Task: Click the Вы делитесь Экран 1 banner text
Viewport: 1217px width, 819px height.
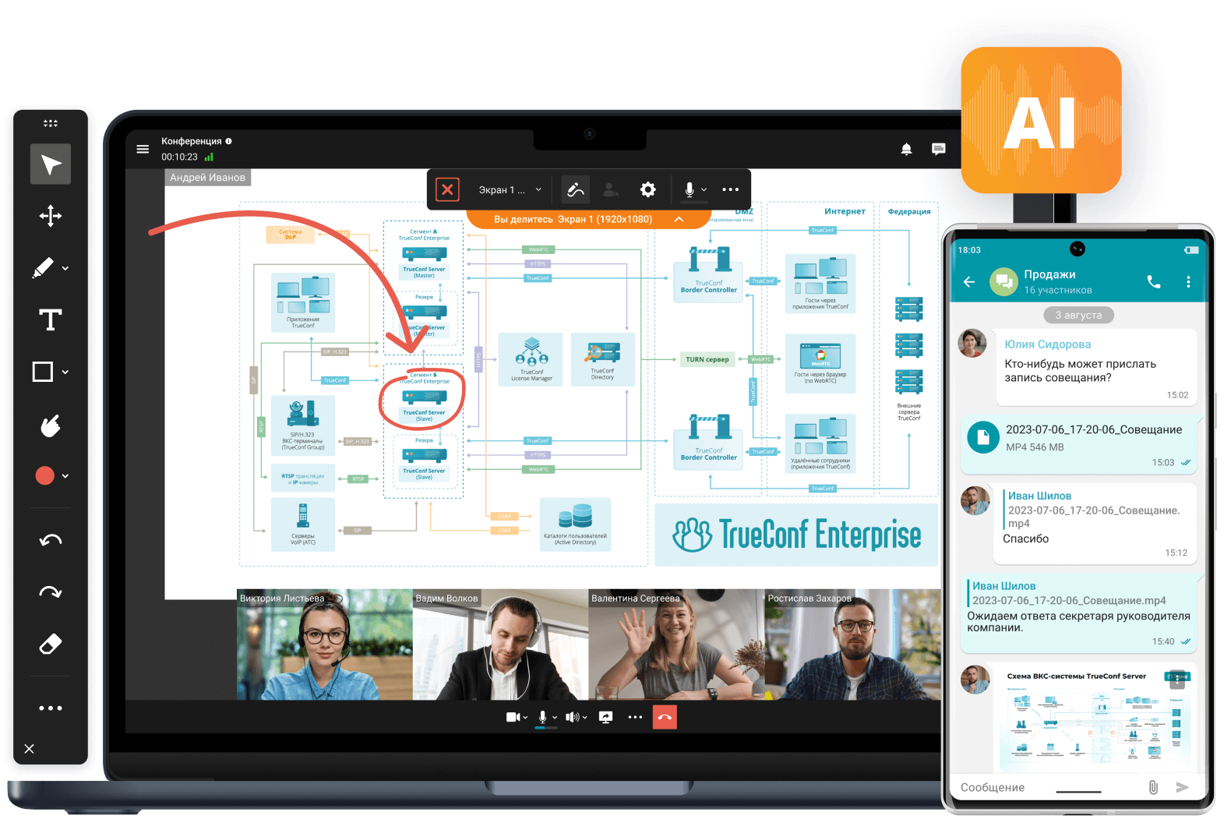Action: [x=573, y=219]
